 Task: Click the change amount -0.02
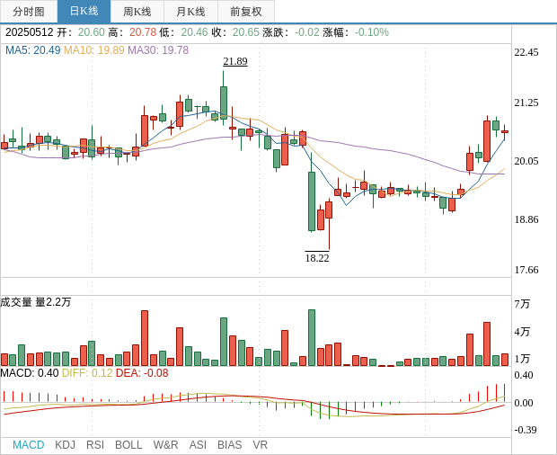[x=307, y=32]
